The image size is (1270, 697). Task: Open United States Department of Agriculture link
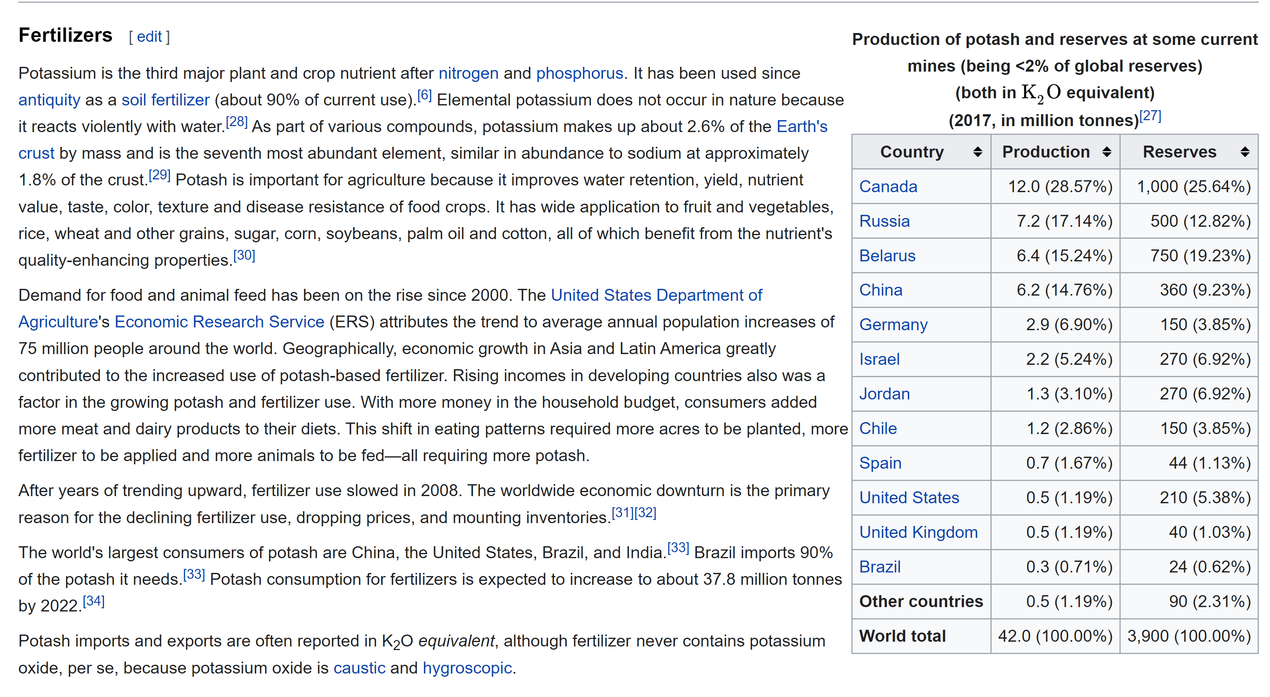pyautogui.click(x=656, y=295)
